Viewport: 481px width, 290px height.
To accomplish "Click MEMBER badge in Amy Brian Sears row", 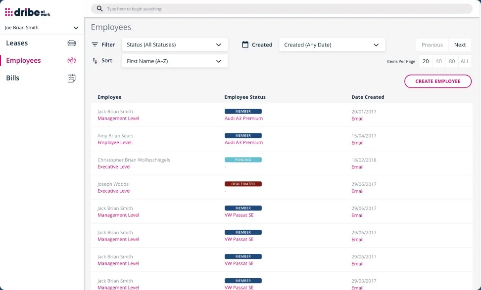I will pyautogui.click(x=243, y=136).
